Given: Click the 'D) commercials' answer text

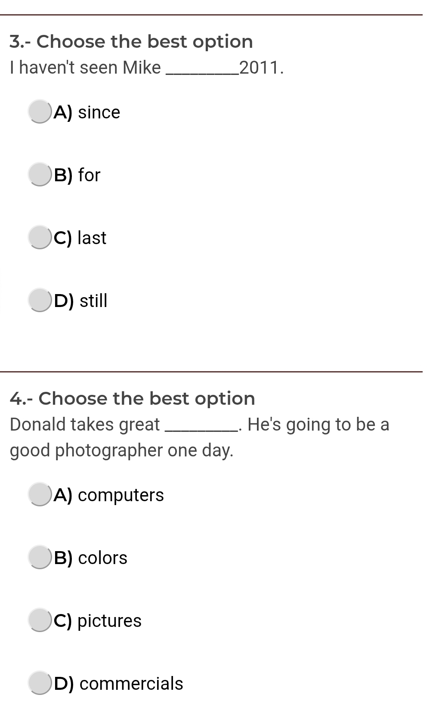Looking at the screenshot, I should click(x=119, y=684).
